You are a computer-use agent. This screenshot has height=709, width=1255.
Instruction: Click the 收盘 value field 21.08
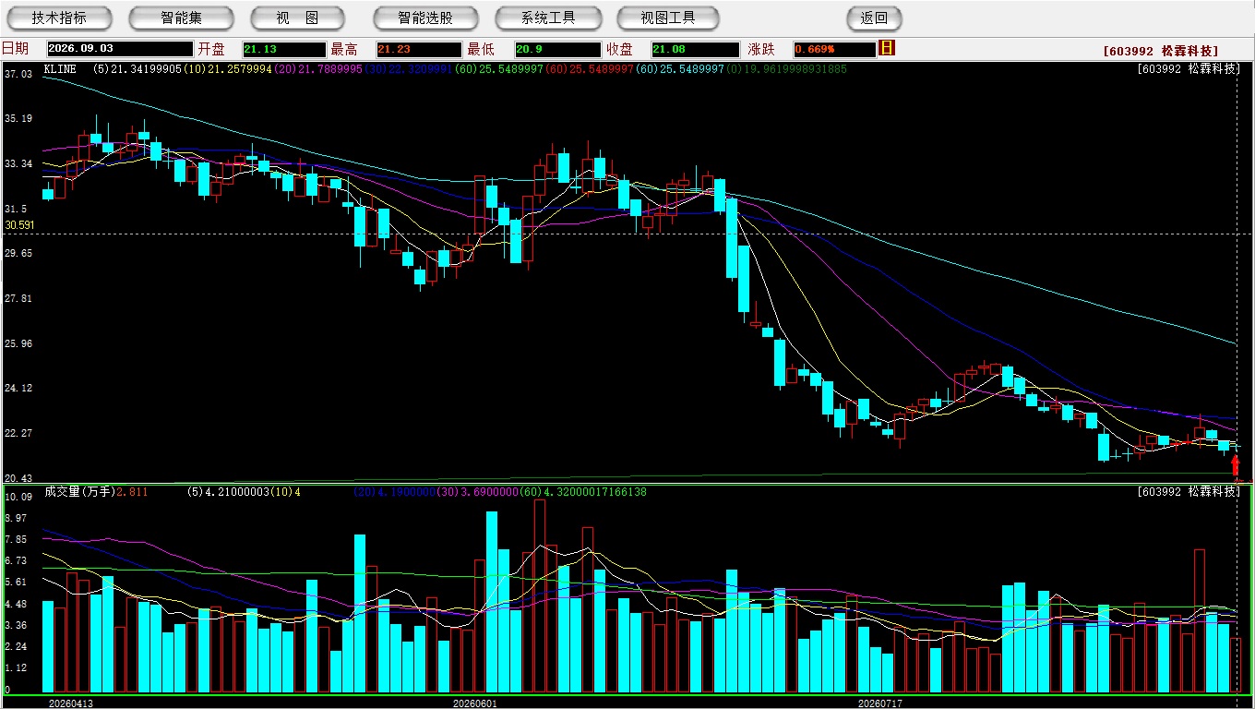[x=695, y=49]
